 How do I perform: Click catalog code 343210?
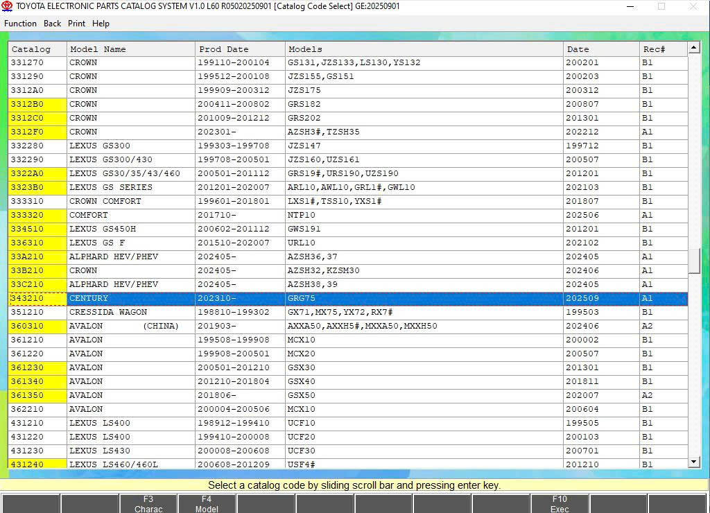pyautogui.click(x=37, y=298)
